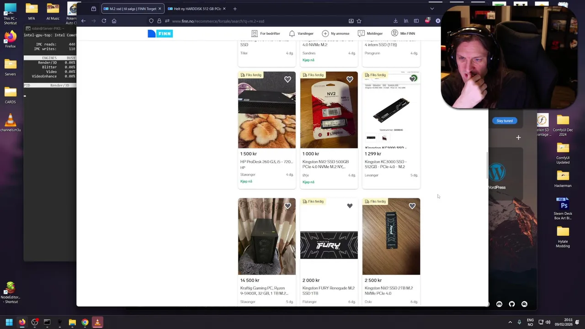
Task: Favorite the Kraftig Gaming PC listing
Action: tap(287, 206)
